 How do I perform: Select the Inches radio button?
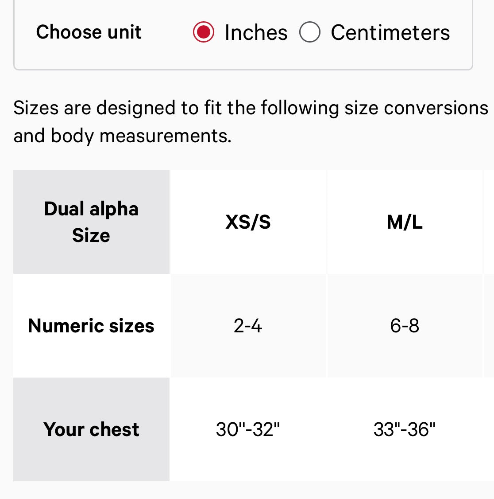tap(204, 32)
